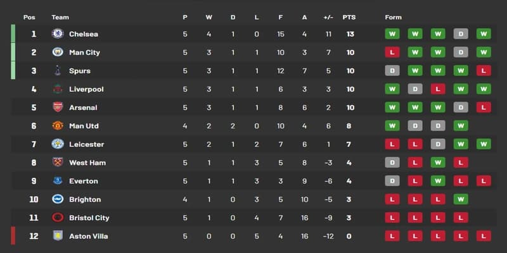The width and height of the screenshot is (507, 253).
Task: Click Man City's red loss form badge
Action: pos(393,52)
